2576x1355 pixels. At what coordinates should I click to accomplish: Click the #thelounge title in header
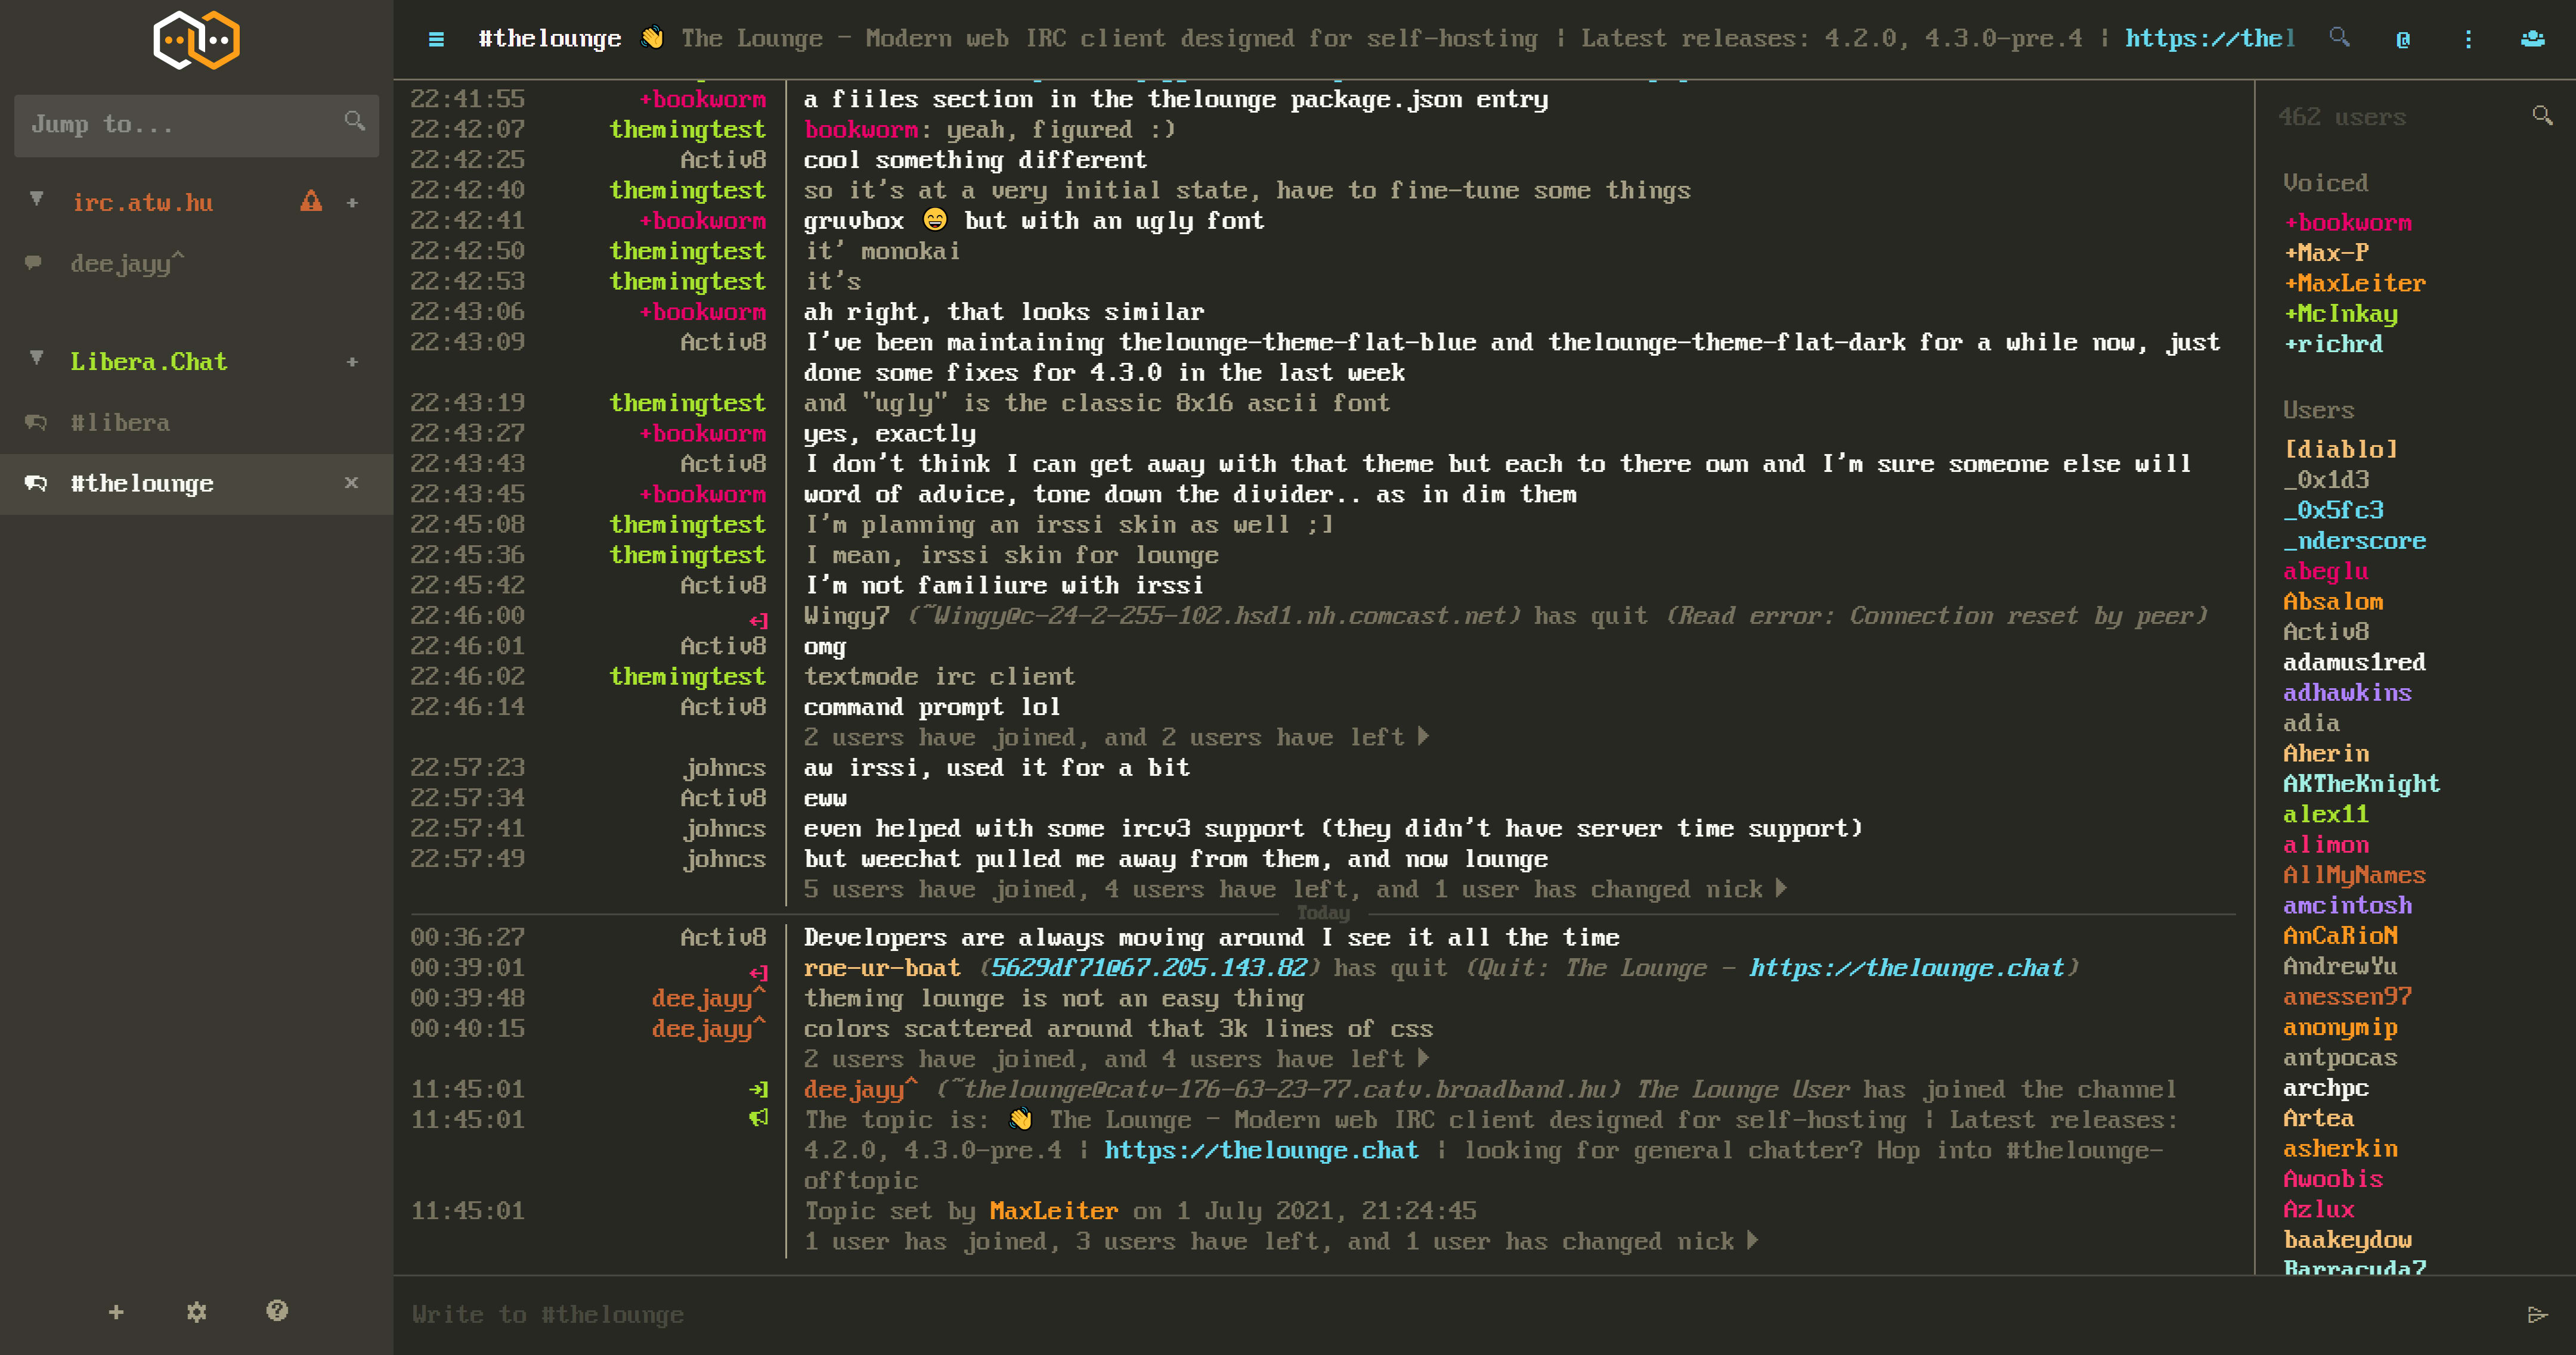(x=549, y=39)
